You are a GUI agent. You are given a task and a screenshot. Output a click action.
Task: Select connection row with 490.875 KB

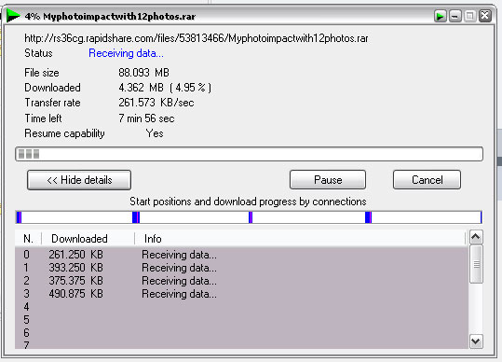point(242,294)
